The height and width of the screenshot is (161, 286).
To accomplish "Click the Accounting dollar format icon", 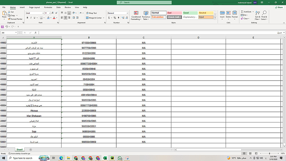I will point(109,18).
